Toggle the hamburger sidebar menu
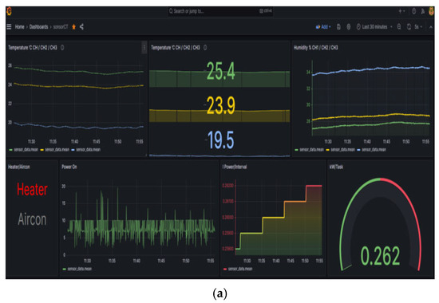The image size is (439, 303). [x=9, y=27]
